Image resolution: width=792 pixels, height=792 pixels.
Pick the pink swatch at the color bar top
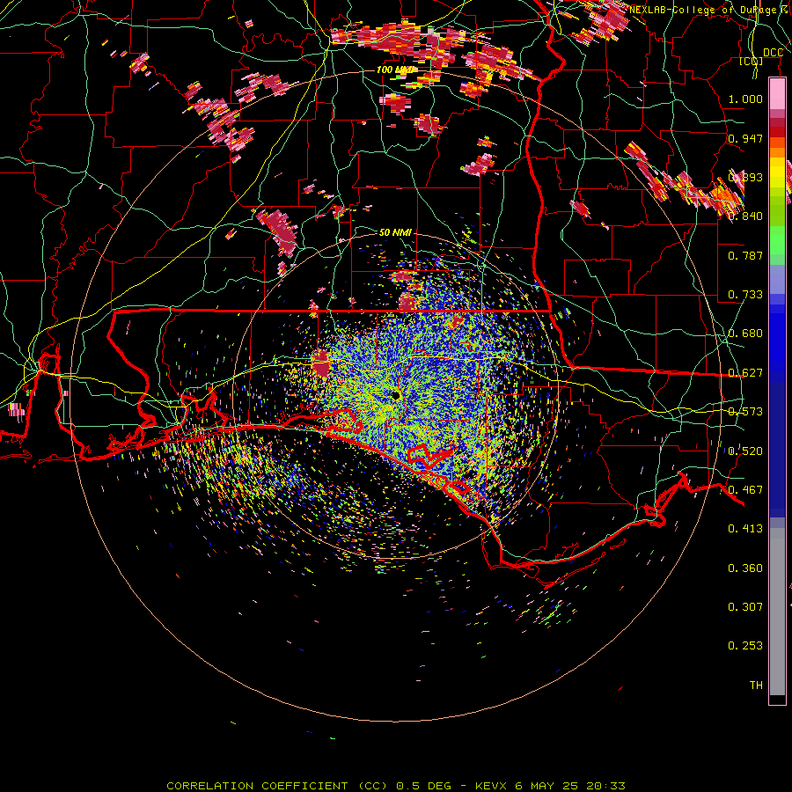(x=777, y=93)
